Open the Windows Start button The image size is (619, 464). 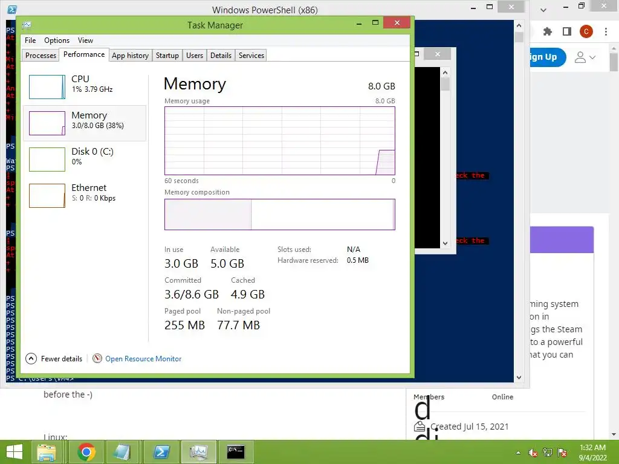click(x=15, y=452)
